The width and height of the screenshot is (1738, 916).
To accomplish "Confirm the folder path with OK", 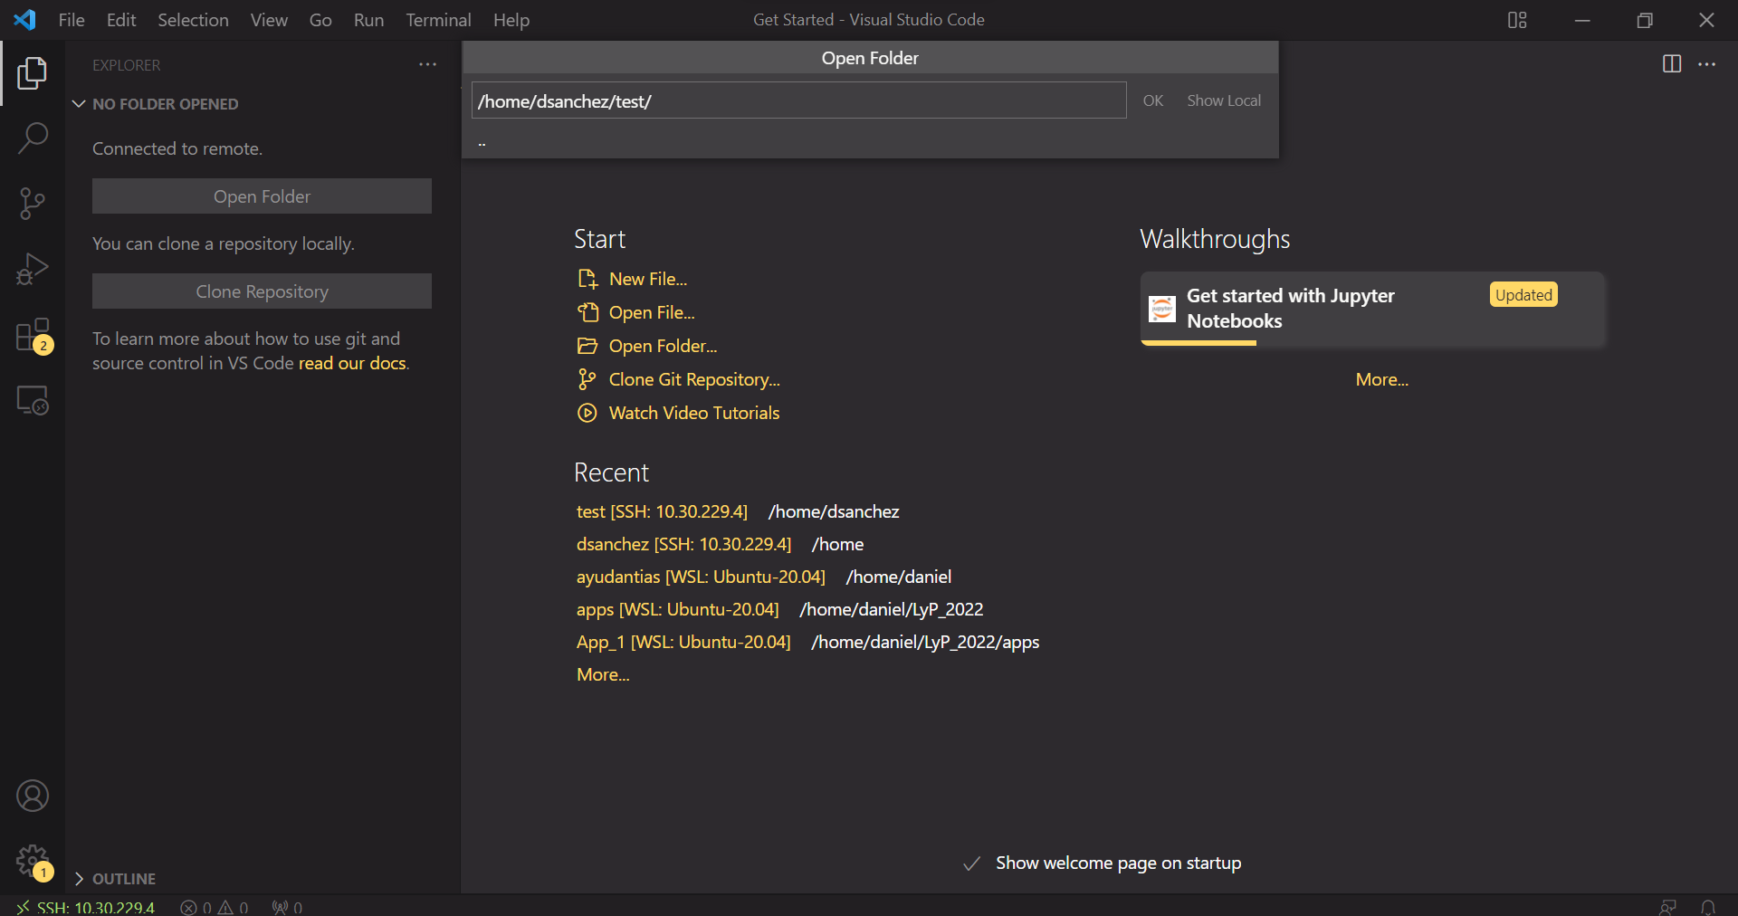I will coord(1152,100).
